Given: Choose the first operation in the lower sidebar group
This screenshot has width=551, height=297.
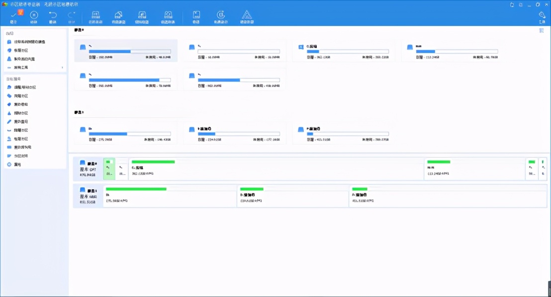Looking at the screenshot, I should [x=35, y=87].
